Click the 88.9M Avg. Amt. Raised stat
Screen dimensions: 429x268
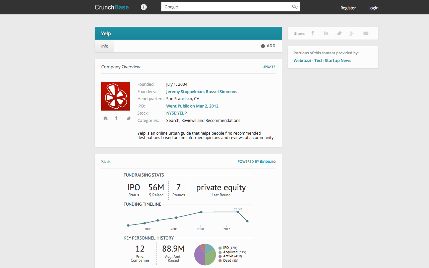click(173, 253)
